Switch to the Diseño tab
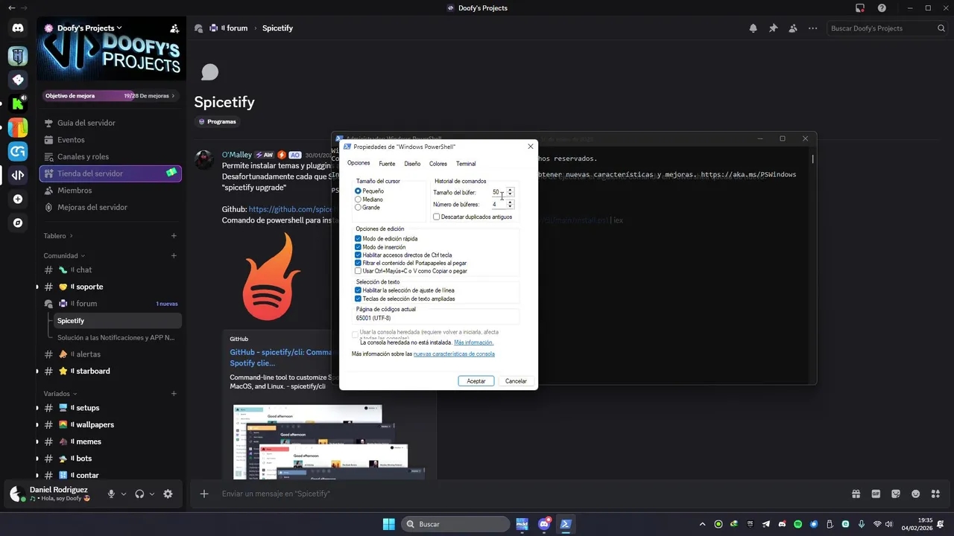The height and width of the screenshot is (536, 954). 412,164
